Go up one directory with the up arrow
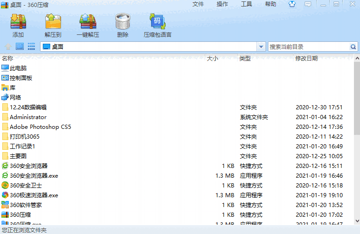This screenshot has height=234, width=360. 8,47
